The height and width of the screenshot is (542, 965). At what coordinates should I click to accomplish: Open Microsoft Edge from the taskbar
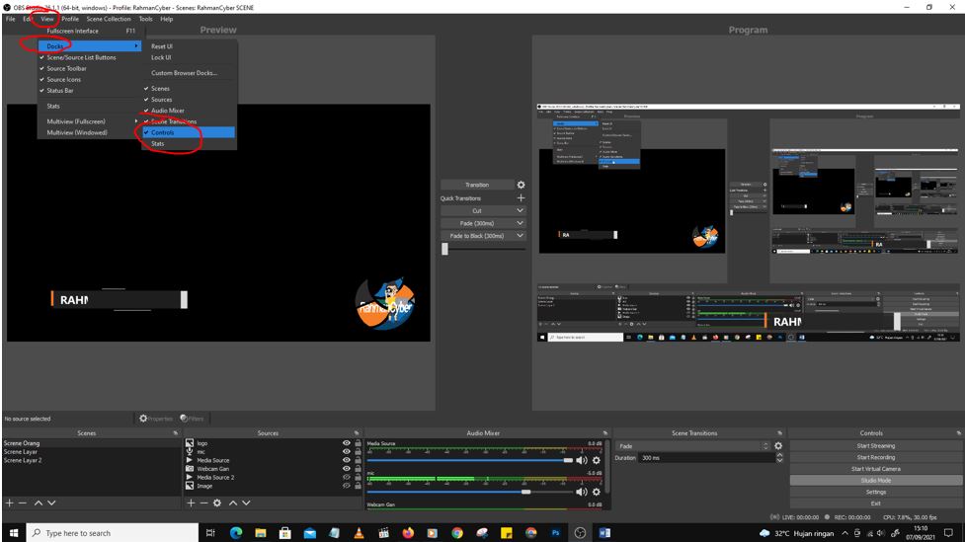pos(236,533)
